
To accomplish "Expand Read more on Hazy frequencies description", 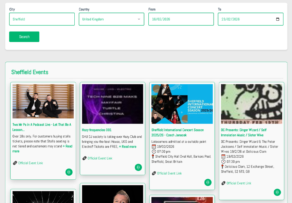I will (128, 147).
